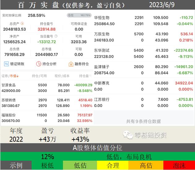Click total liabilities value 791658.29
The width and height of the screenshot is (195, 170).
[x=15, y=54]
